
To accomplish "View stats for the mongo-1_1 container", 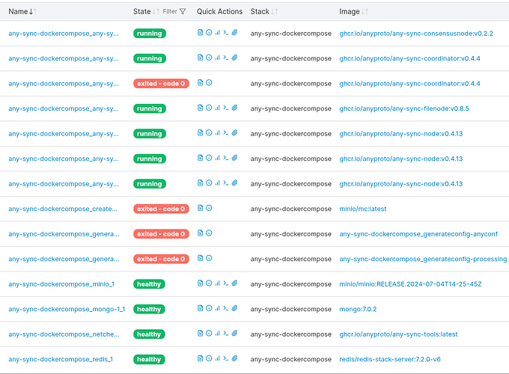I will pyautogui.click(x=218, y=308).
